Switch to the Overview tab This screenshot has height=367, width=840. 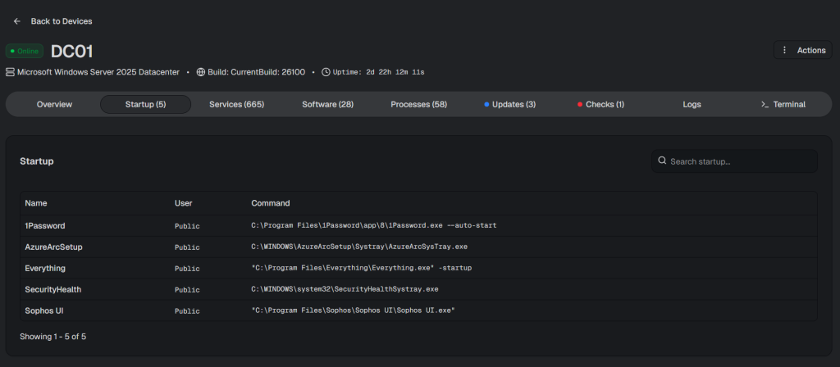coord(54,104)
